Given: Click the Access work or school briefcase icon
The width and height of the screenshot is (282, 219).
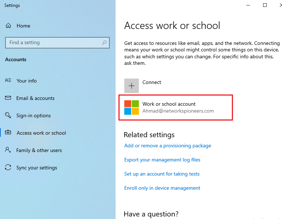Looking at the screenshot, I should (8, 132).
